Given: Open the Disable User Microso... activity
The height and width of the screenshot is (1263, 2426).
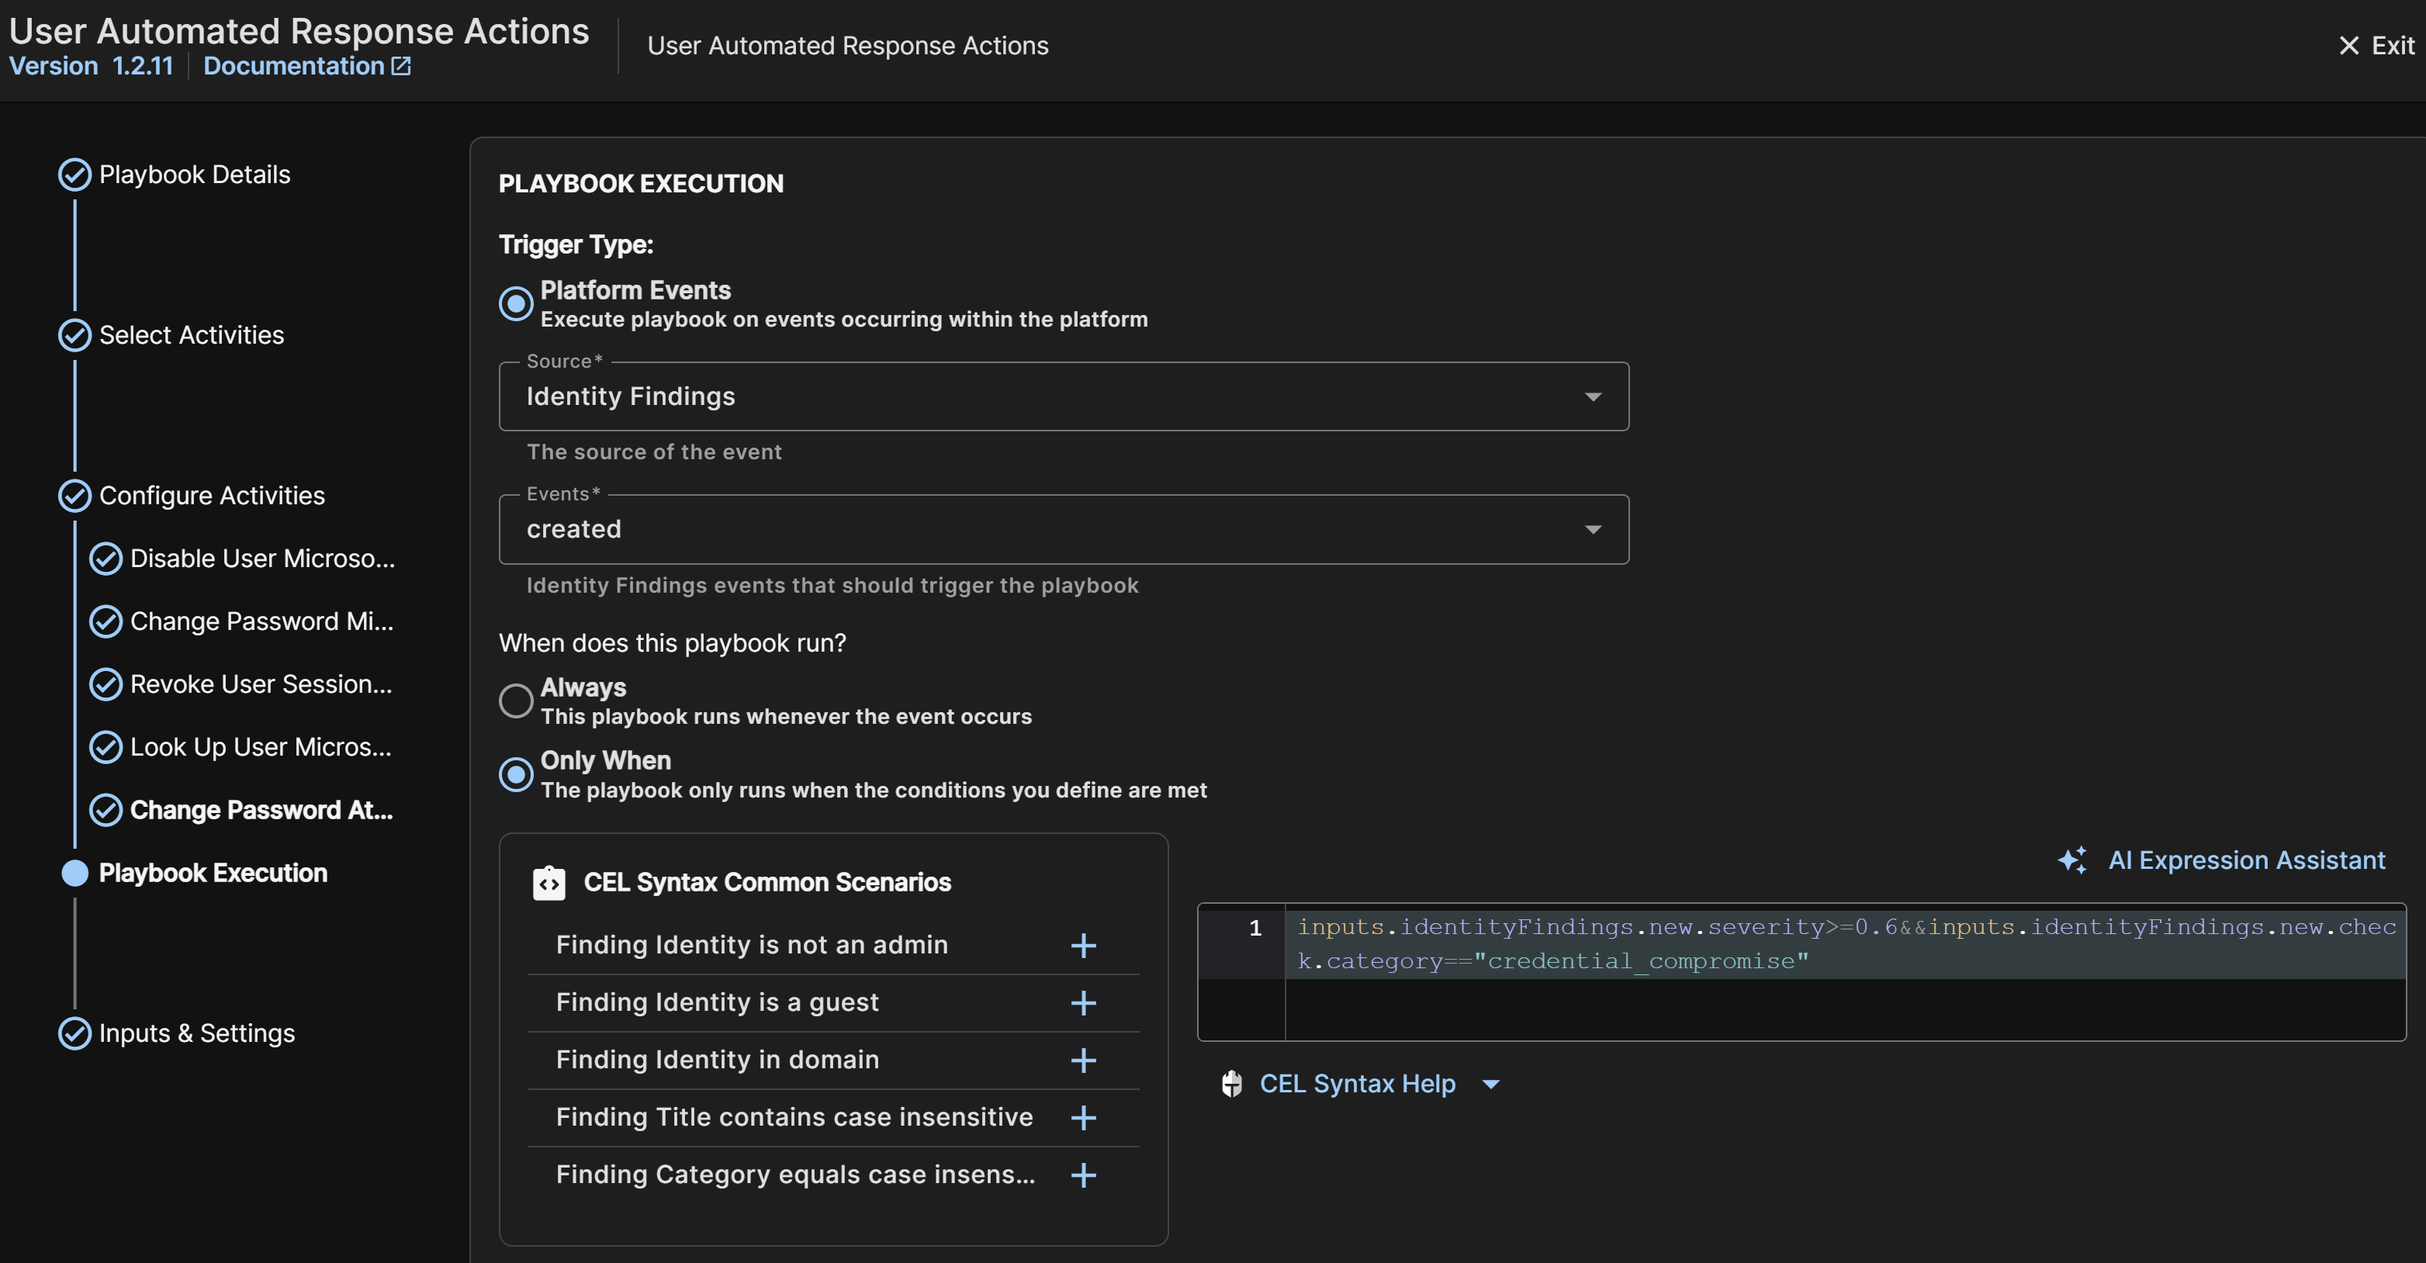Looking at the screenshot, I should tap(263, 559).
